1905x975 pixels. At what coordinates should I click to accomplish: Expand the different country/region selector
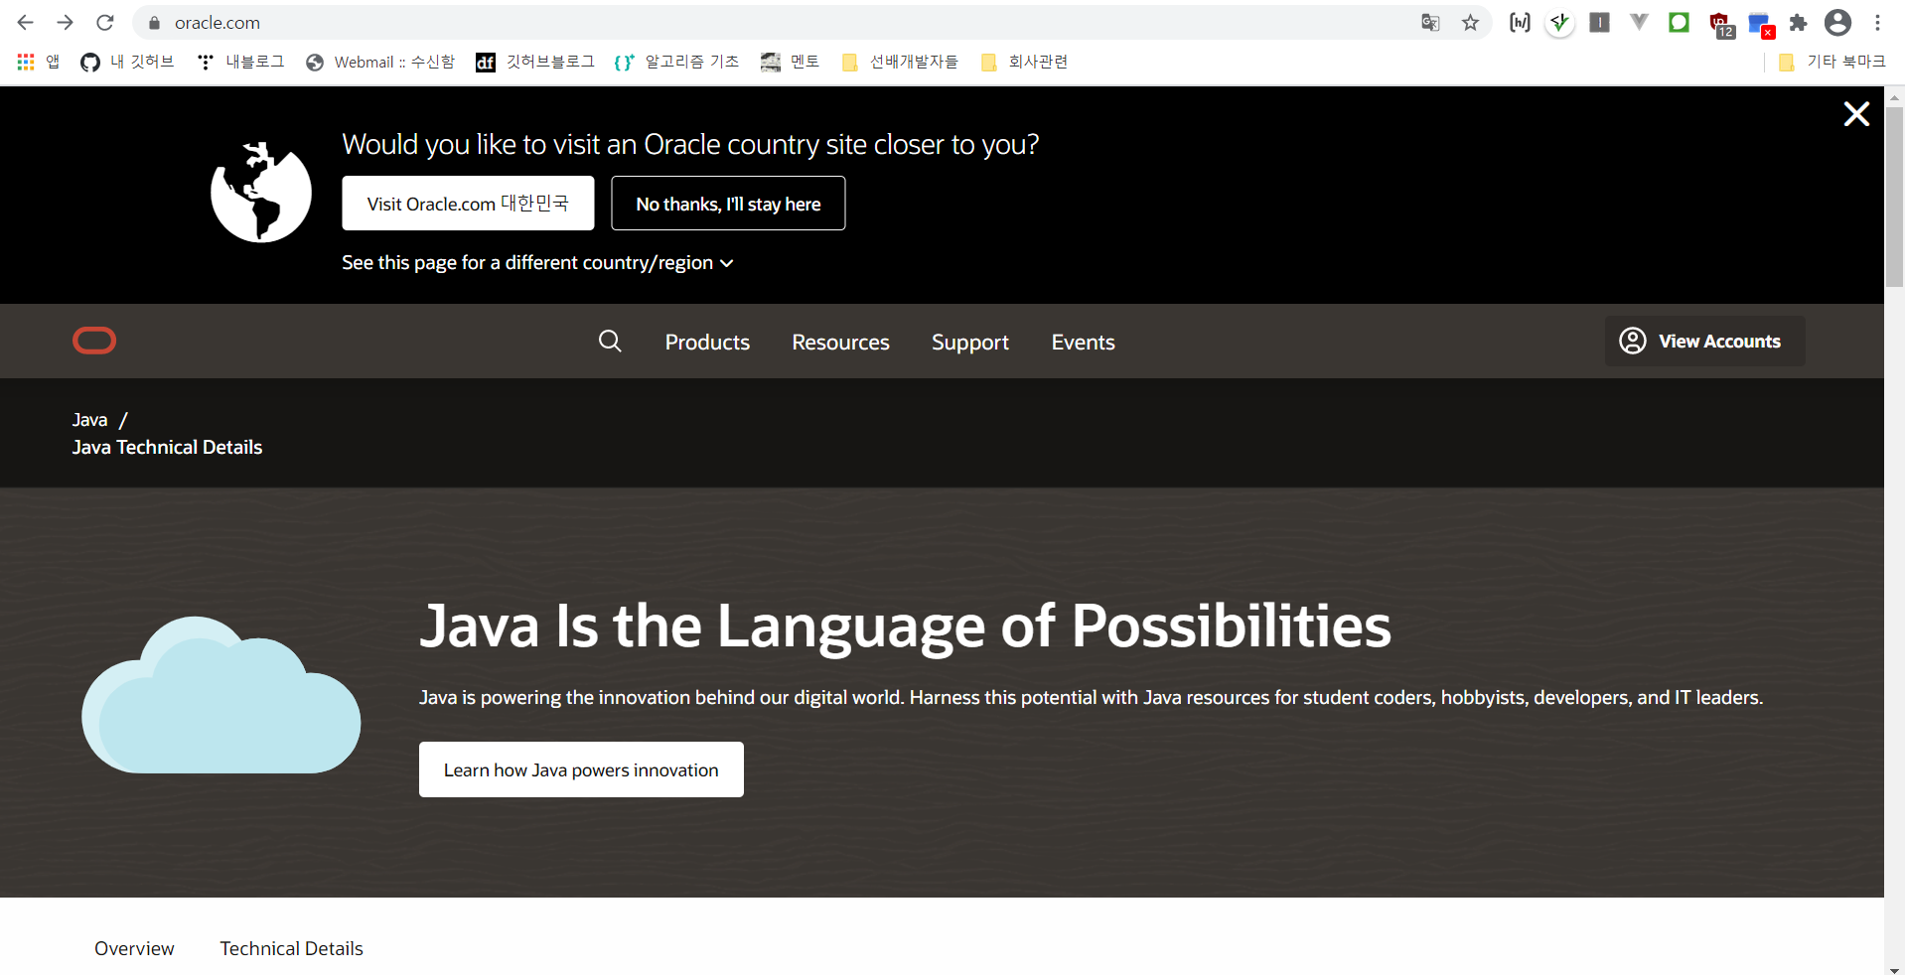point(537,263)
